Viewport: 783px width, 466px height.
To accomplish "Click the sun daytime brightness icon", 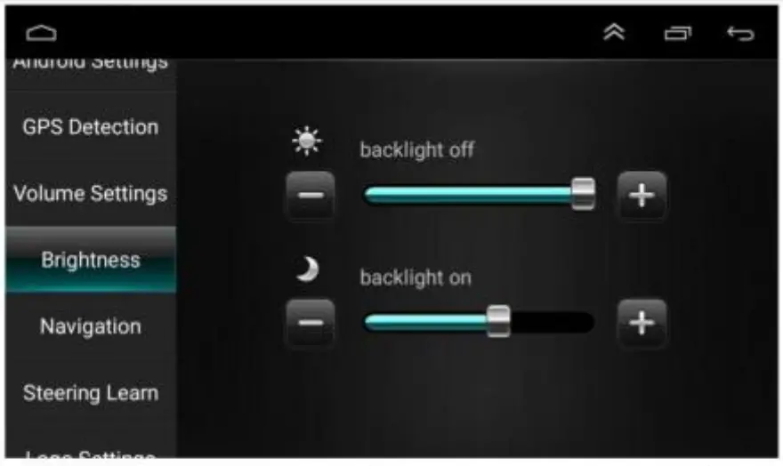I will pos(307,141).
